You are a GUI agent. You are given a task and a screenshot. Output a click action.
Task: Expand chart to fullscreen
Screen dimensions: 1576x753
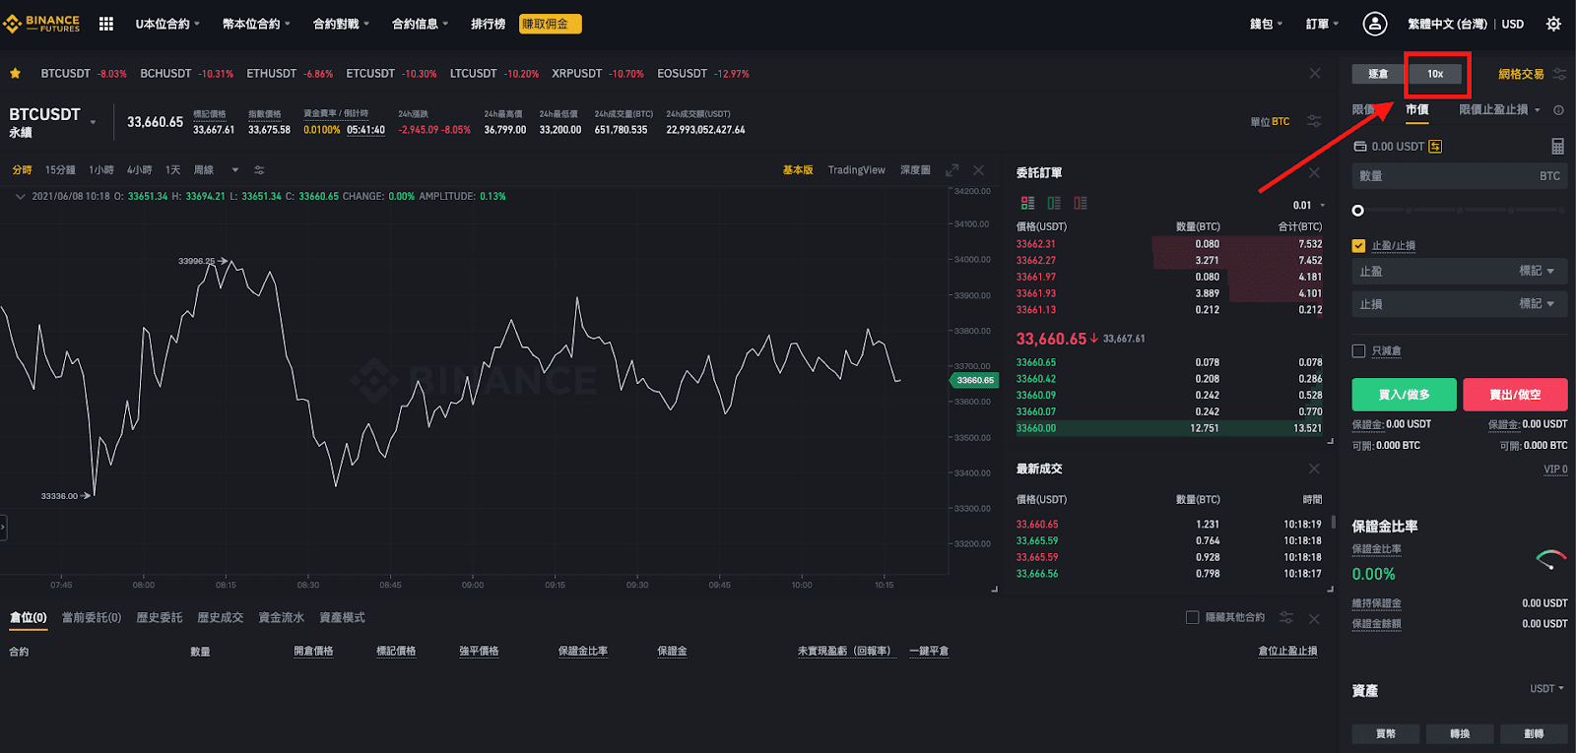tap(952, 170)
